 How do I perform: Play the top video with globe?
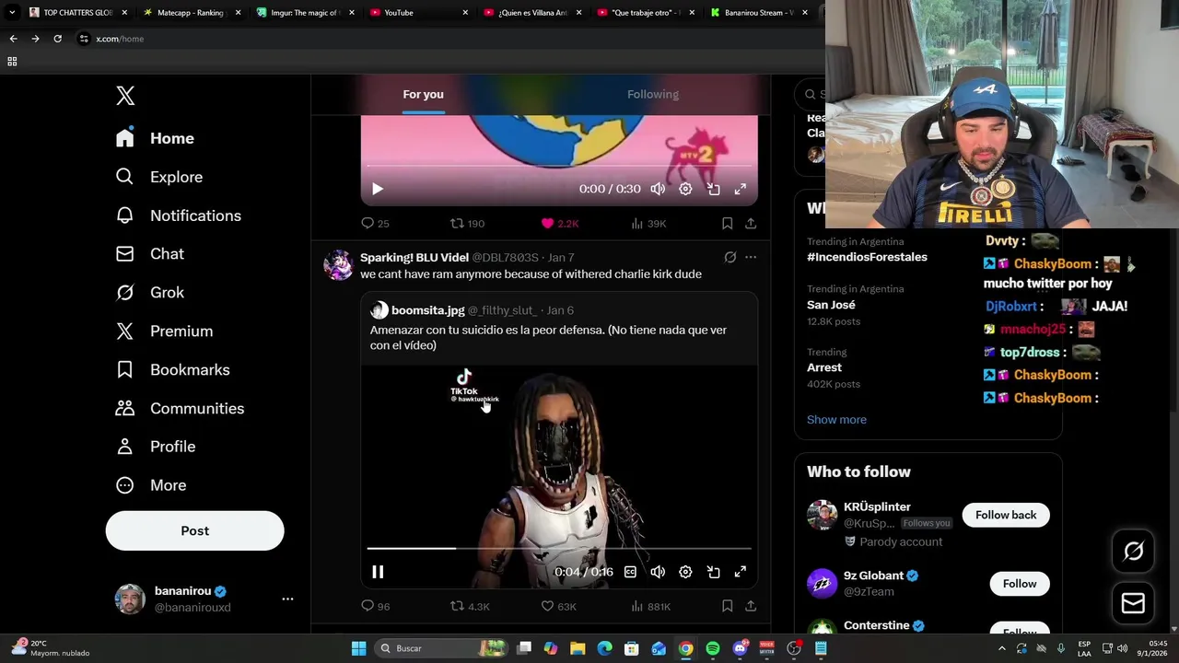tap(378, 189)
